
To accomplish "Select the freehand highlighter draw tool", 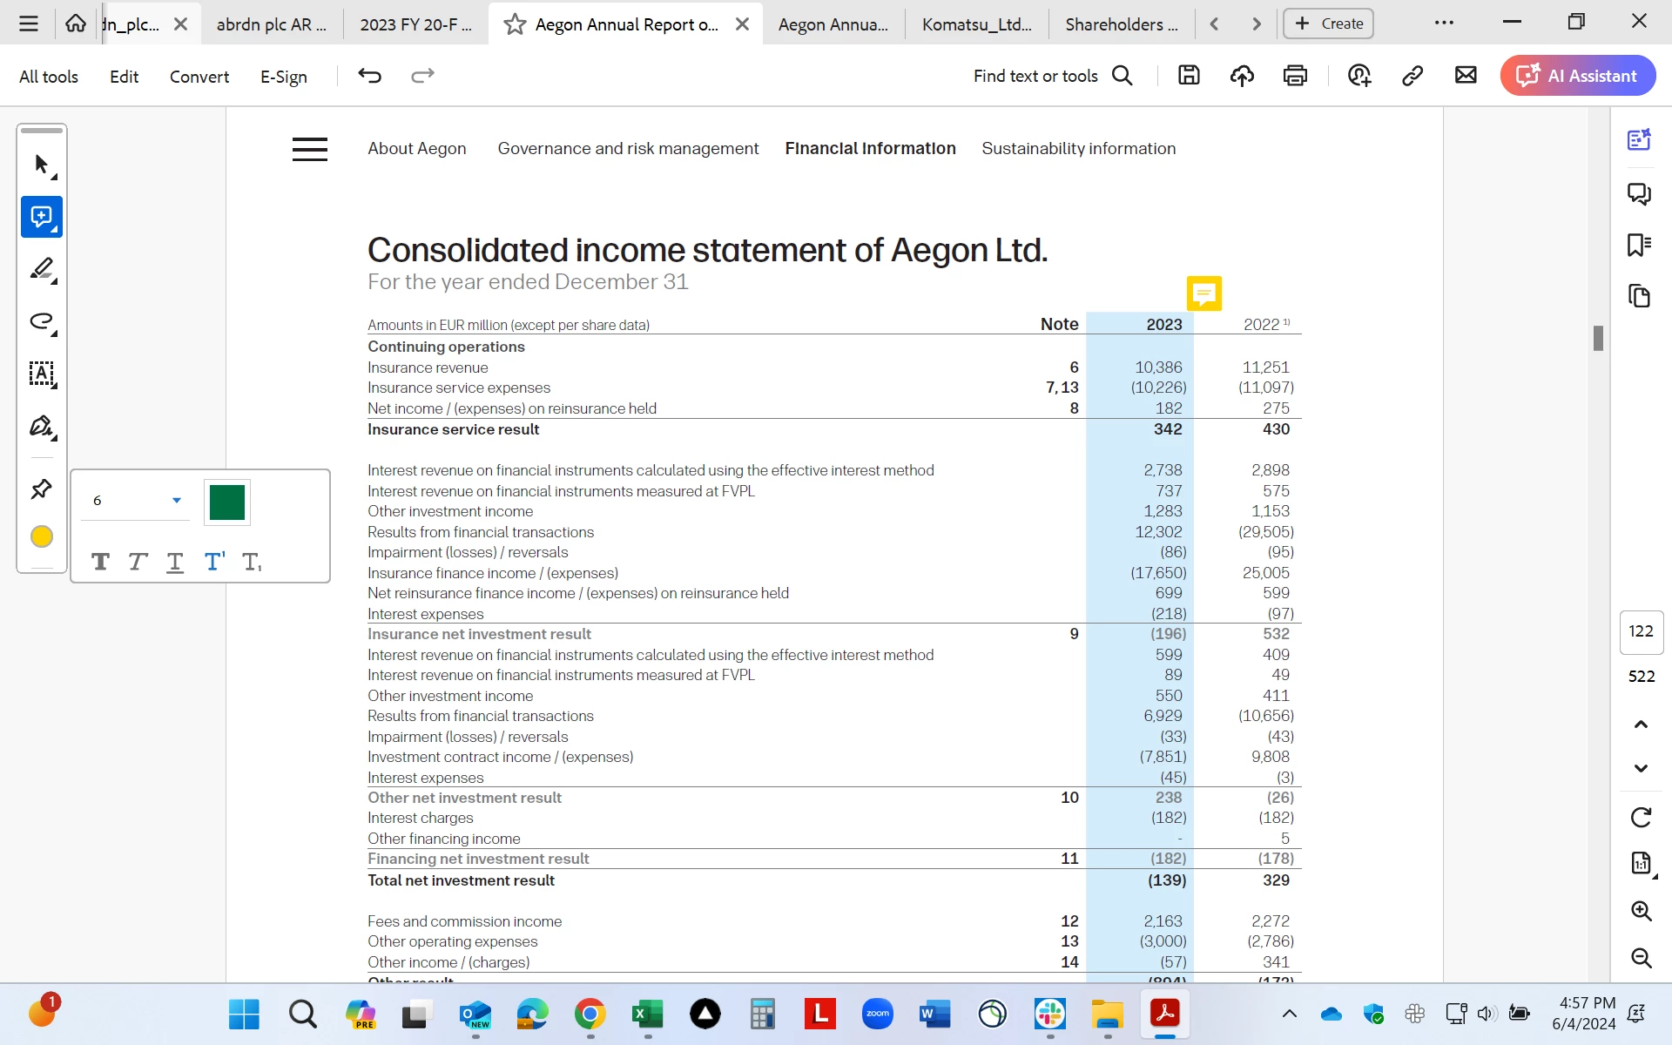I will tap(41, 269).
